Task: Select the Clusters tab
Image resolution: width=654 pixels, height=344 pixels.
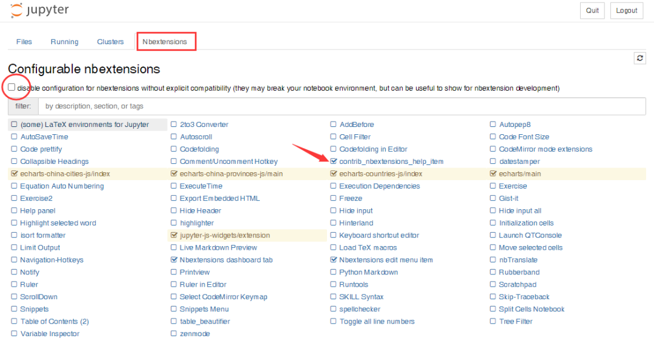Action: point(110,42)
